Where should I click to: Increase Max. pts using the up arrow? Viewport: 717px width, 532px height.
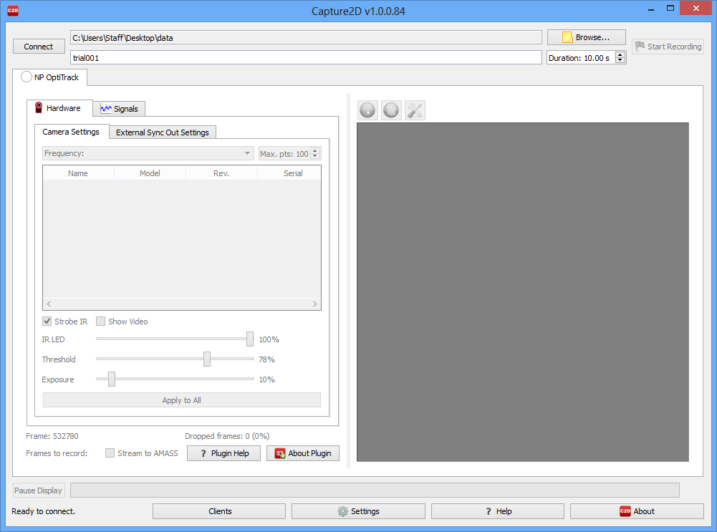[314, 150]
